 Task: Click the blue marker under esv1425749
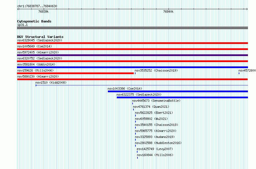(x=137, y=152)
